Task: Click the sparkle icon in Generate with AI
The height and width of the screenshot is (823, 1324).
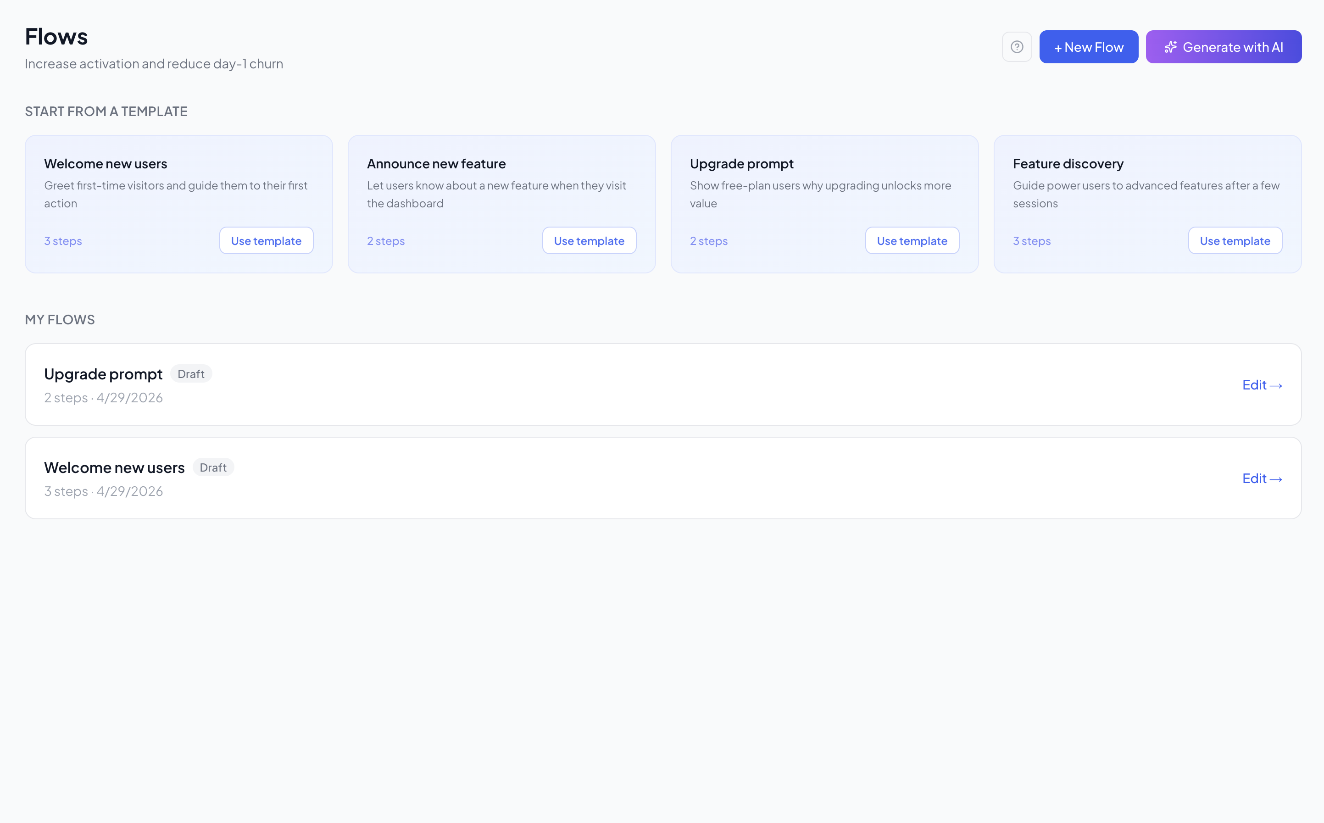Action: (x=1170, y=47)
